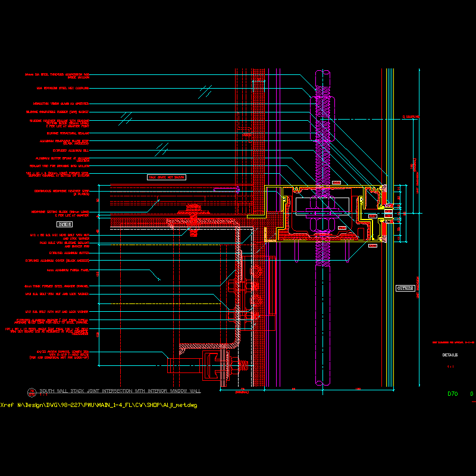Select the South Wall Stack Joint drawing title
This screenshot has height=476, width=476.
point(120,392)
